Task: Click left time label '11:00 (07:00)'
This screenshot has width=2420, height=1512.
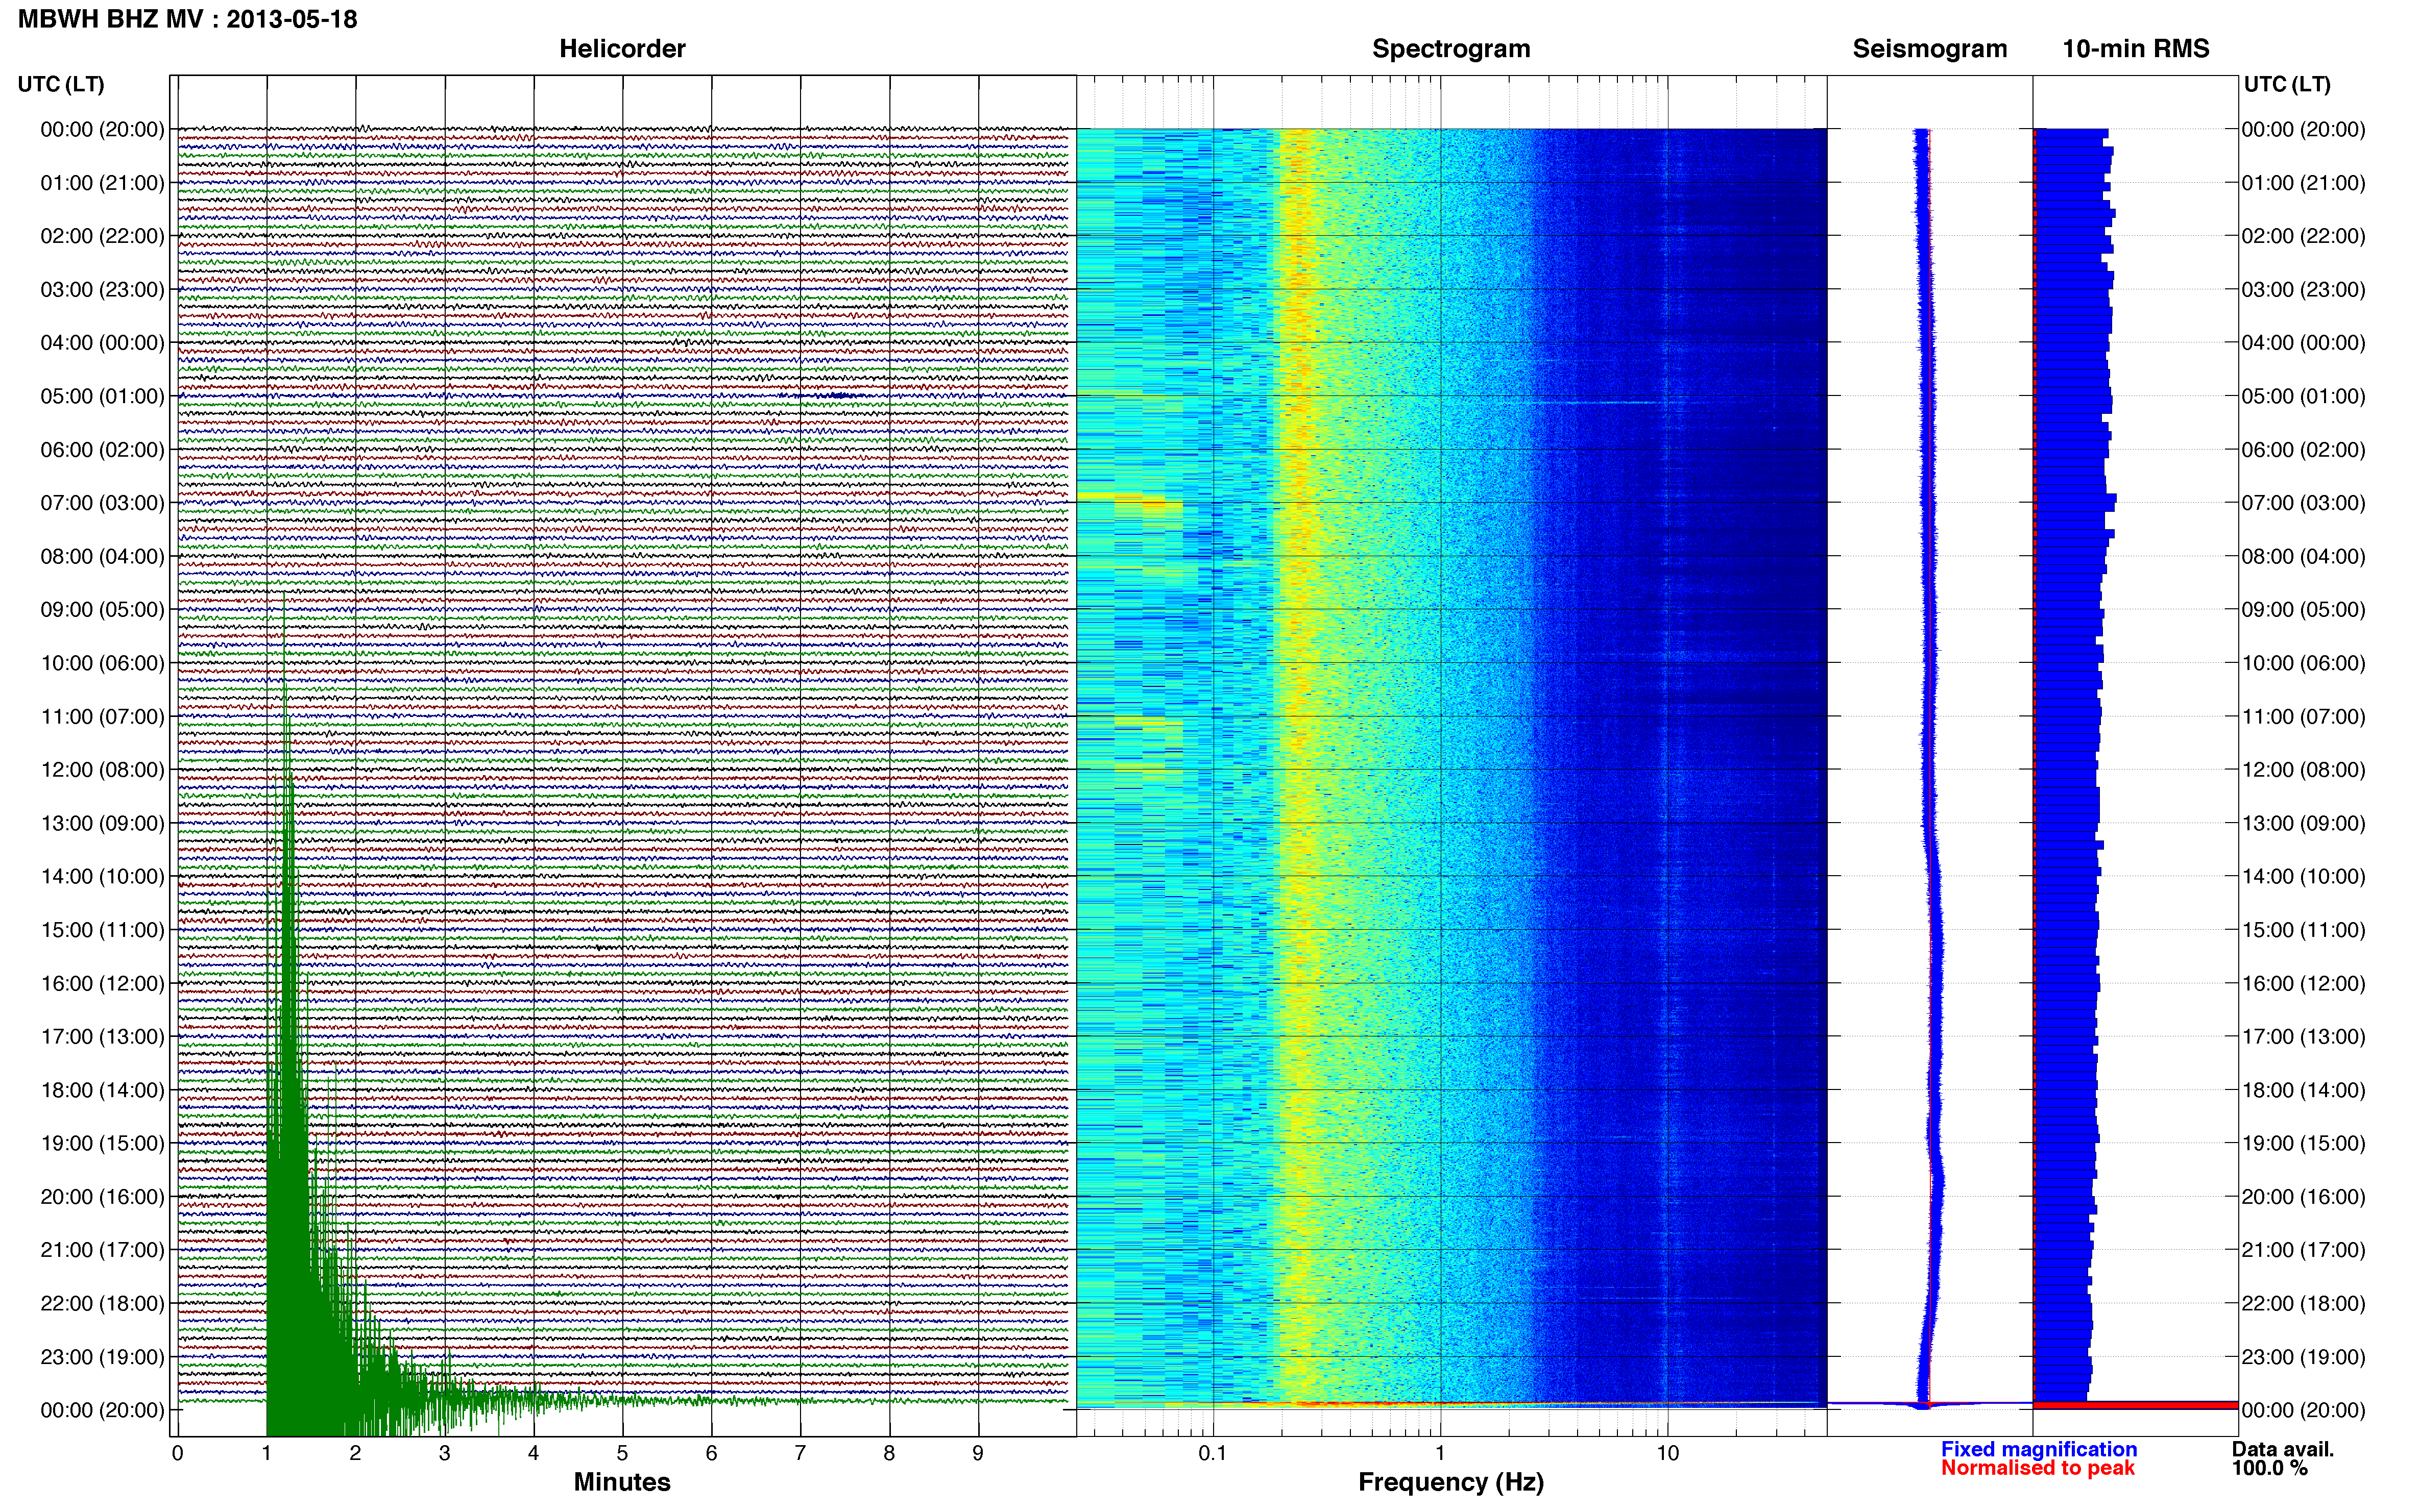Action: pyautogui.click(x=102, y=716)
